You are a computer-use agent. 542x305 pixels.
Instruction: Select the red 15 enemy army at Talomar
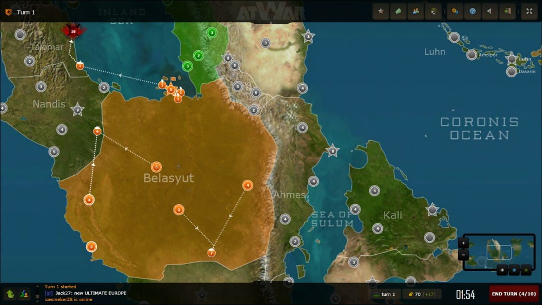[73, 31]
